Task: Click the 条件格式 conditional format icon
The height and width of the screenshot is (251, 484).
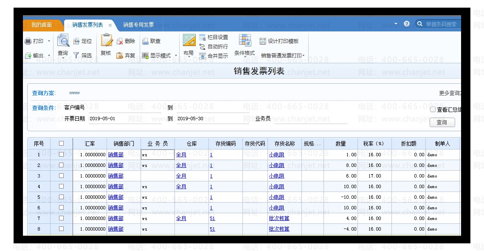Action: 245,40
